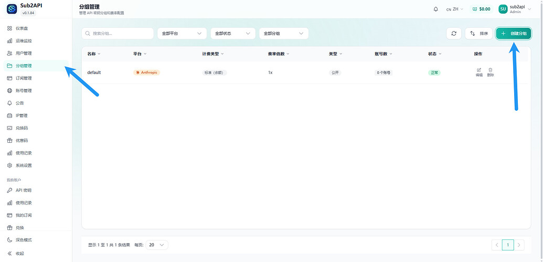Click the SU avatar icon
This screenshot has width=543, height=262.
tap(503, 9)
